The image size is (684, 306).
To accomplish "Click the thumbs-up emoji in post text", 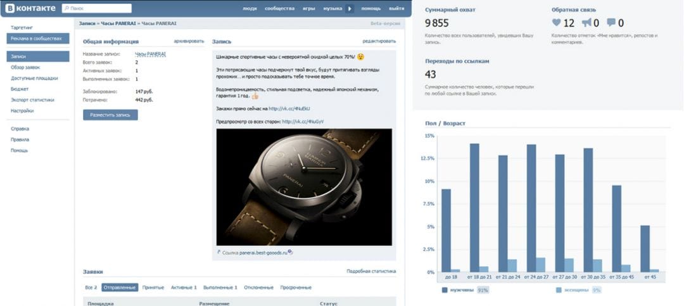I will point(255,96).
